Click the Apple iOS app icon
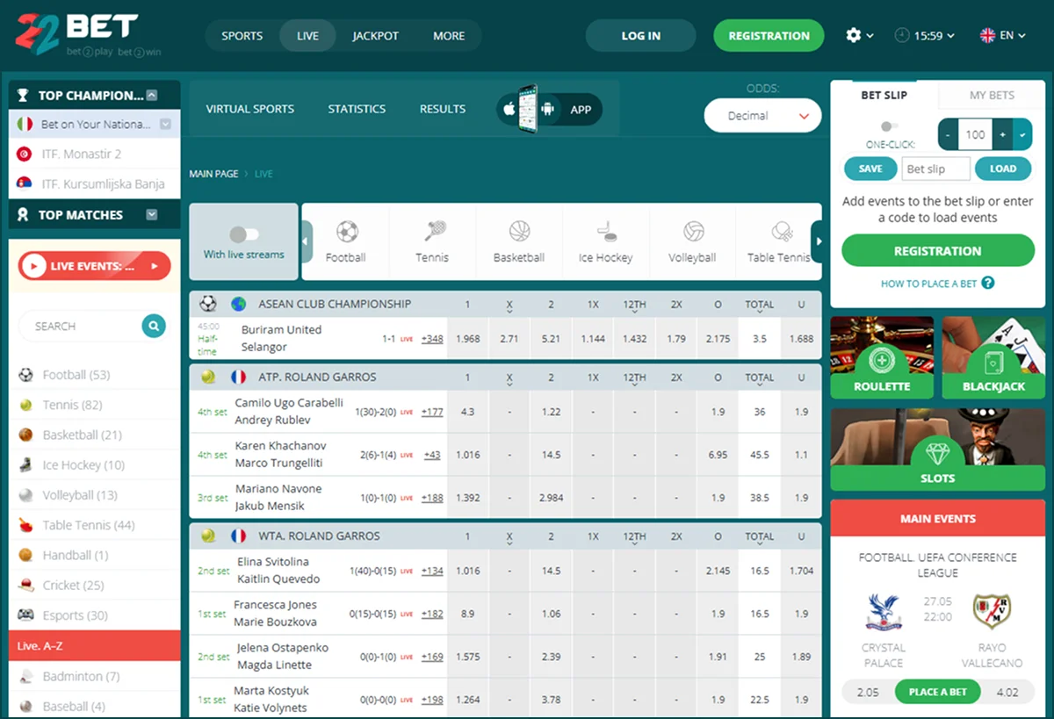Viewport: 1054px width, 719px height. coord(508,110)
